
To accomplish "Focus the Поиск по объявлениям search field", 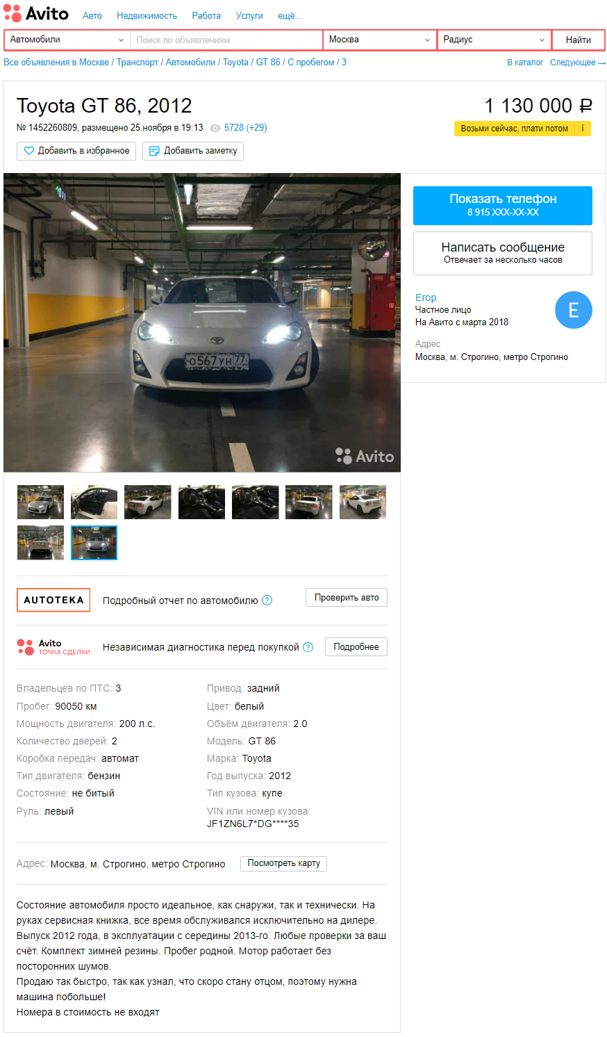I will pyautogui.click(x=226, y=40).
